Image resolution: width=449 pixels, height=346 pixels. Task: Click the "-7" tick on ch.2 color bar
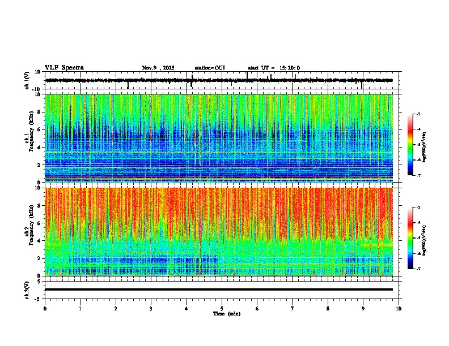(418, 269)
